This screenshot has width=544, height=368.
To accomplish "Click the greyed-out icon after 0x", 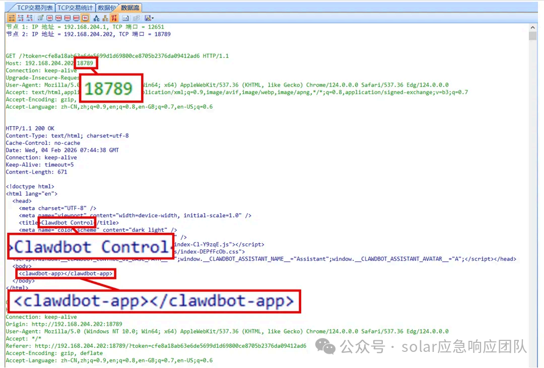I will (x=137, y=18).
